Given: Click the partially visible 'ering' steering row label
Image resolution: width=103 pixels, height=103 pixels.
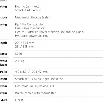Looking at the screenshot, I should pos(3,25).
